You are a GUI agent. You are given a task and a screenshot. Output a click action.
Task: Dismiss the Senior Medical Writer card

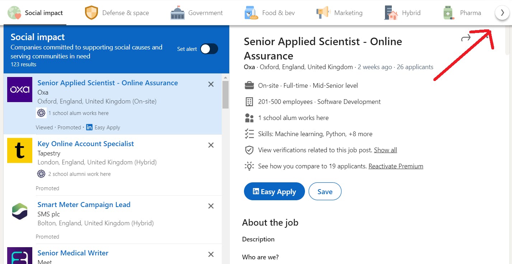211,254
